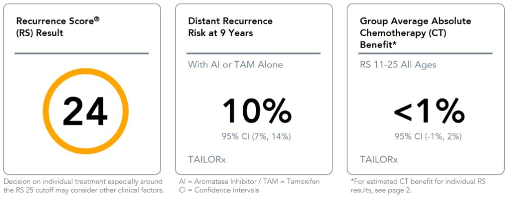This screenshot has height=200, width=510.
Task: Click the "CI = Confidence Intervals" footnote
Action: click(219, 190)
